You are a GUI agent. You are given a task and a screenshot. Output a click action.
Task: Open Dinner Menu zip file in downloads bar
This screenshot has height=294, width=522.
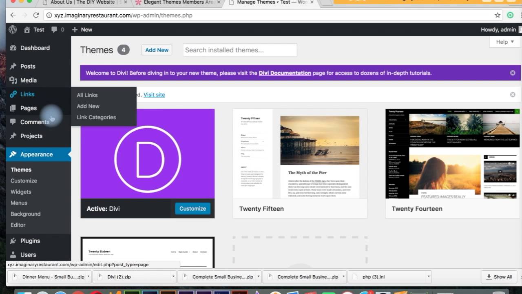48,276
